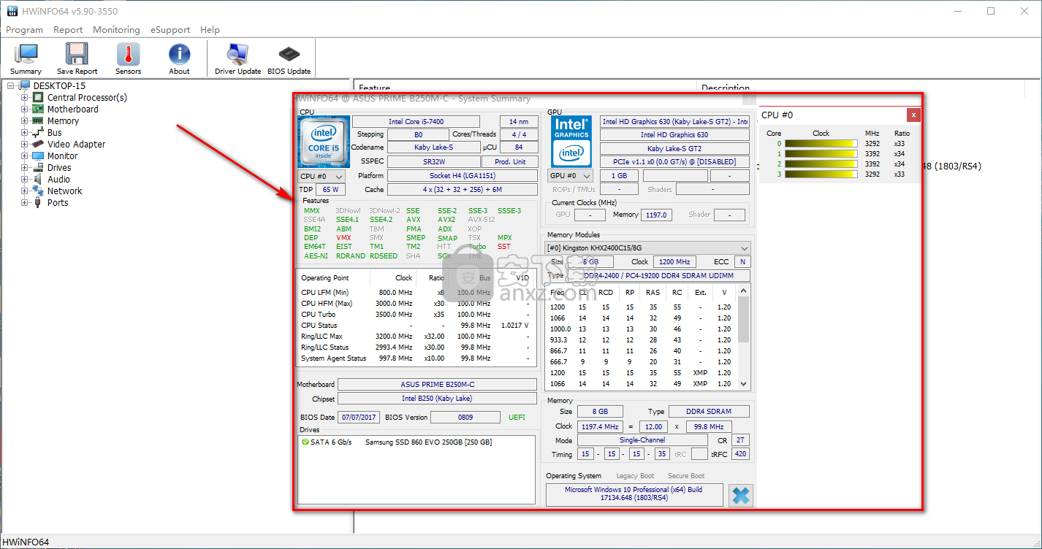Click the green UEFI indicator
This screenshot has width=1042, height=549.
tap(517, 418)
